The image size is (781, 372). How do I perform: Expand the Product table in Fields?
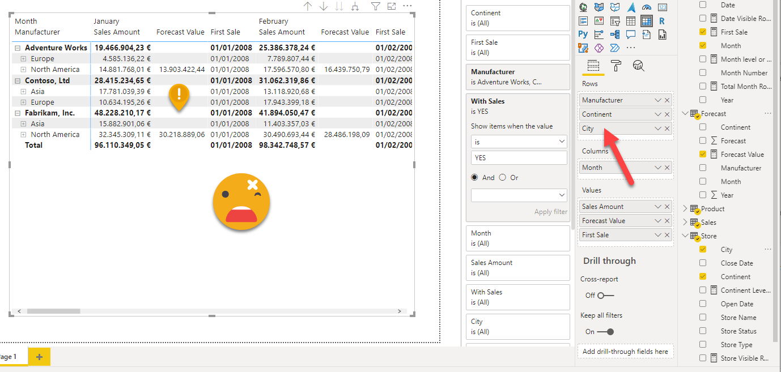coord(685,209)
